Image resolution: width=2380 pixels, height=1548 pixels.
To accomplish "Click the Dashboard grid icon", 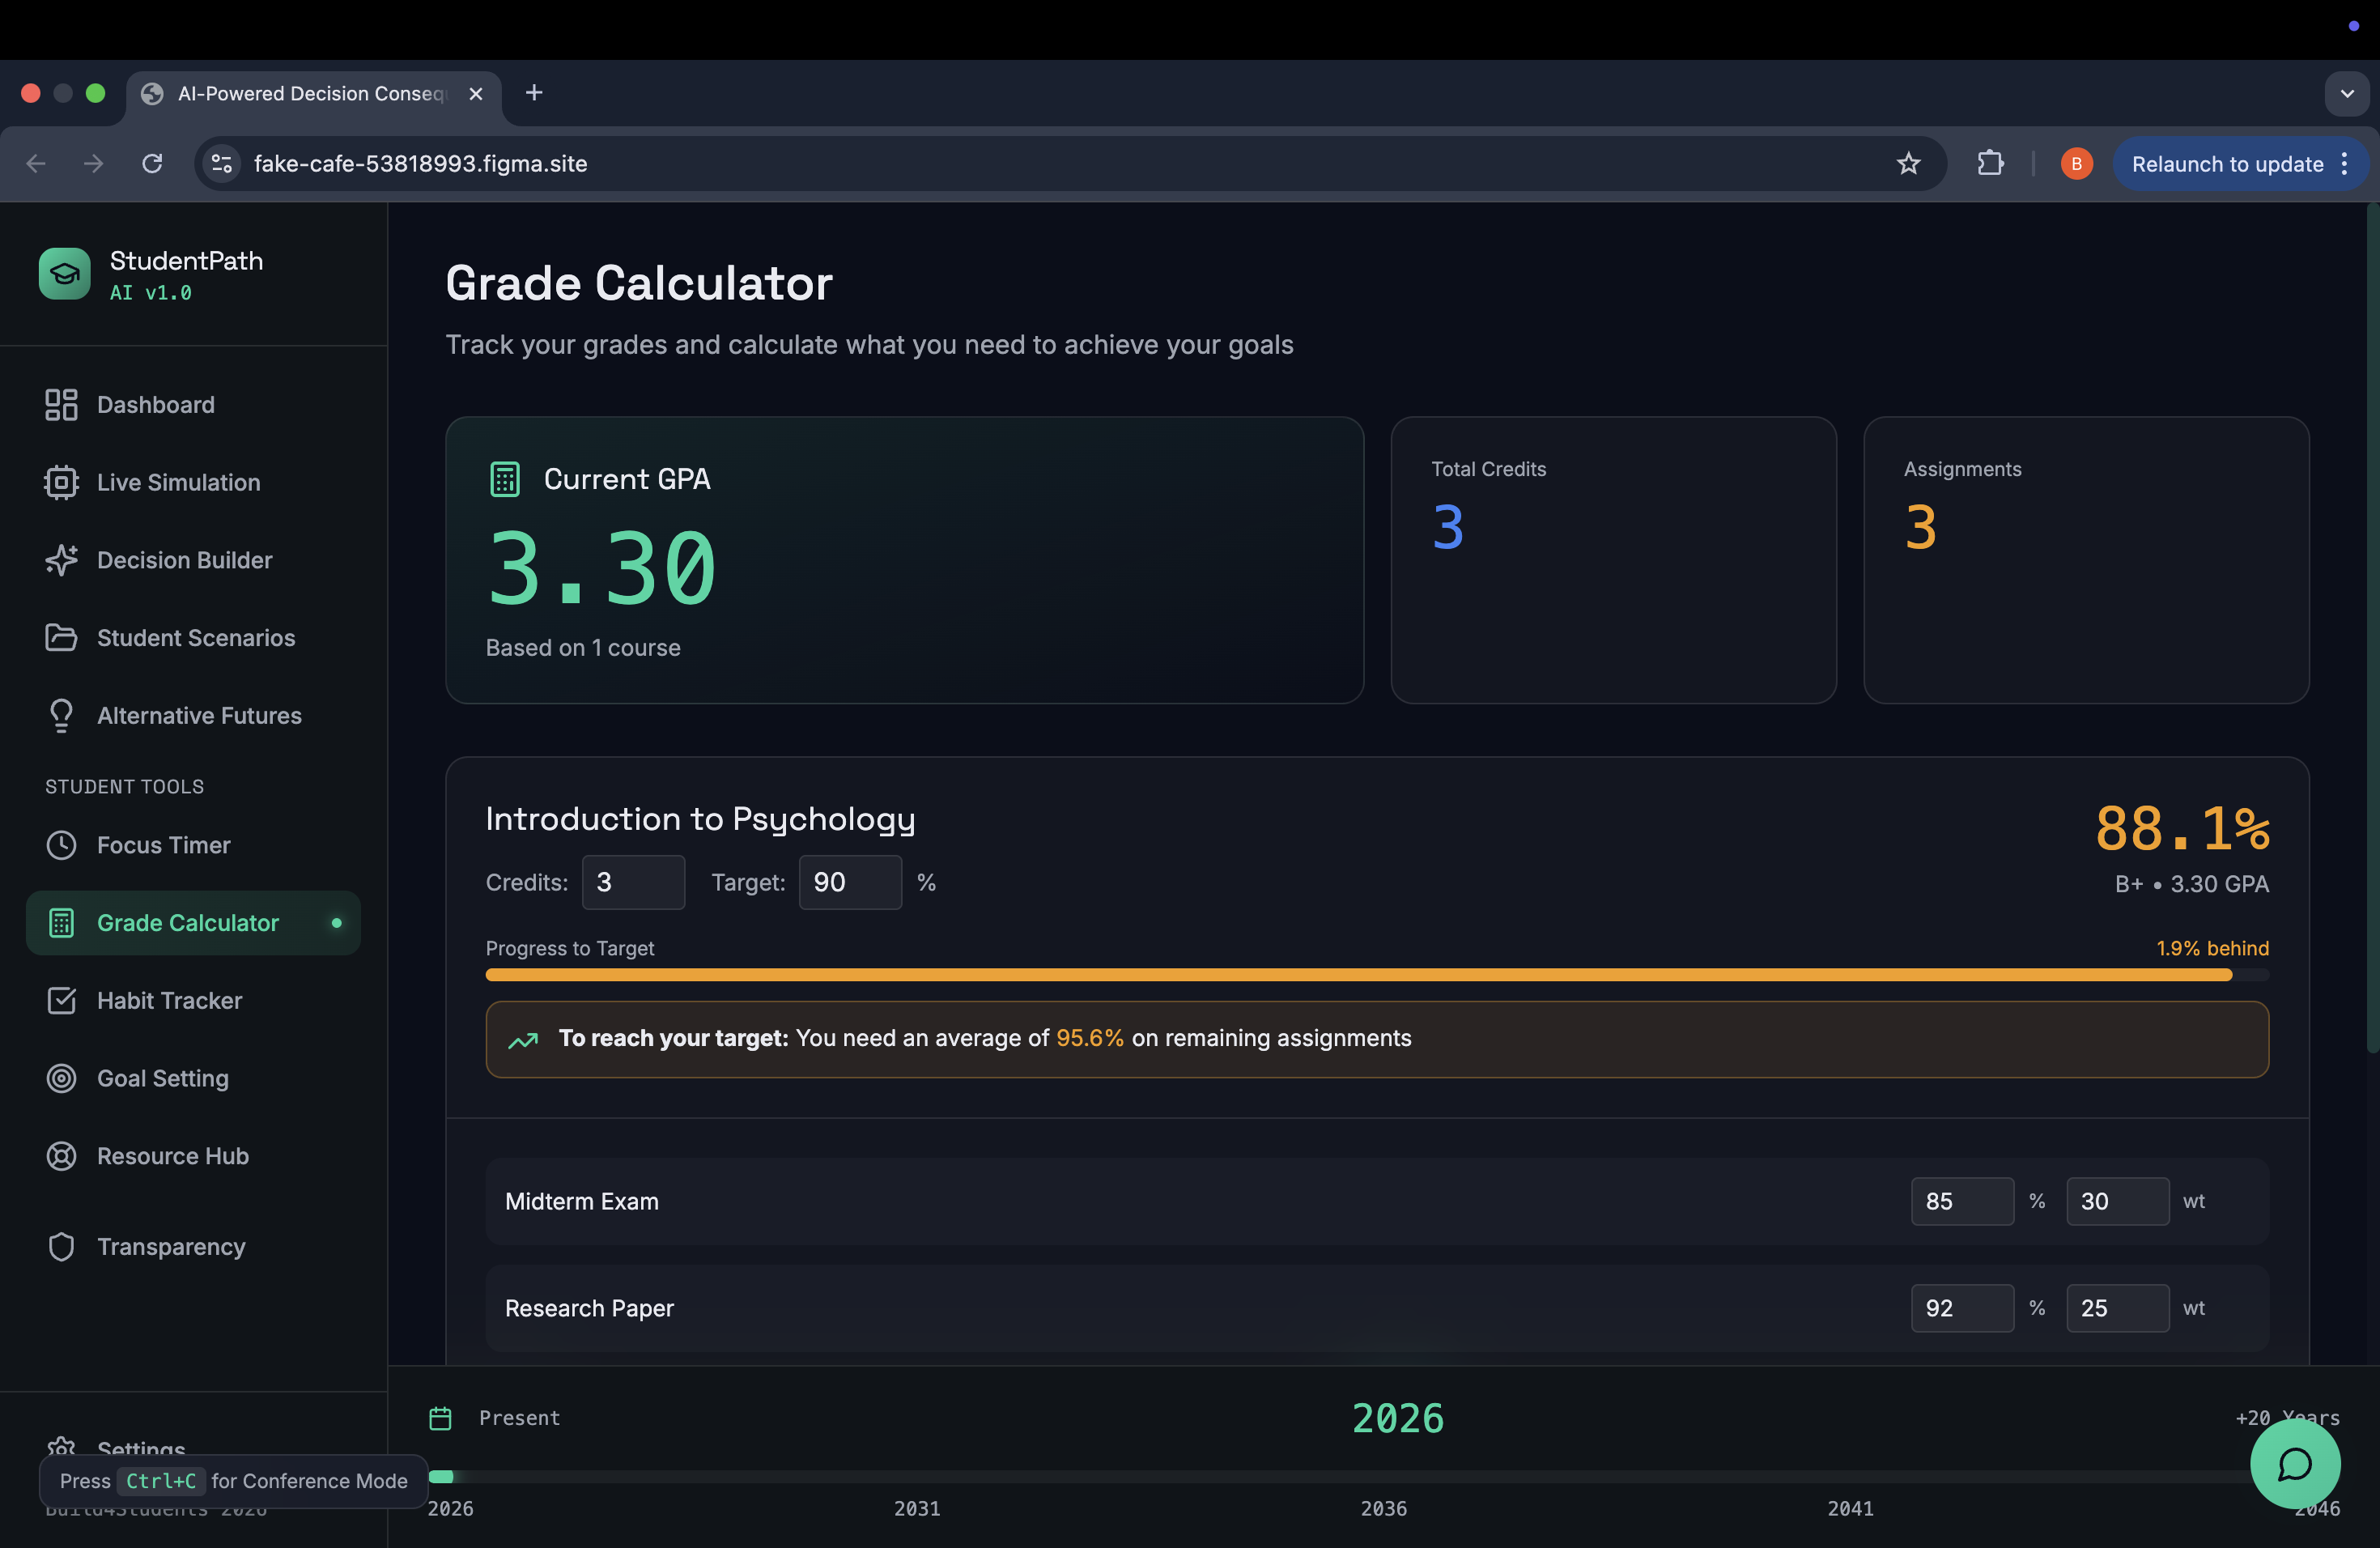I will click(61, 405).
